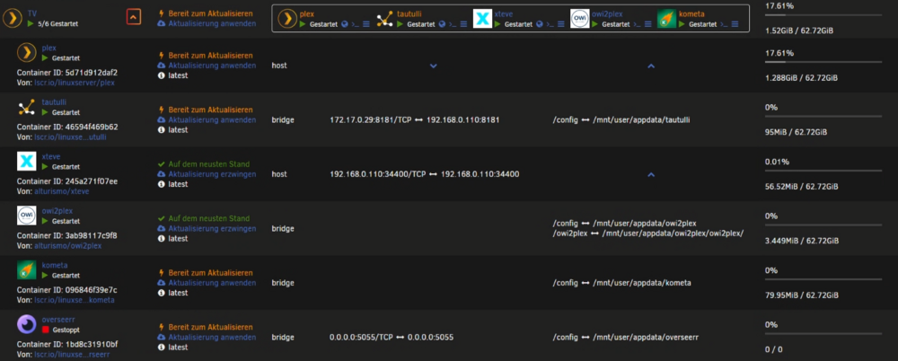Click Aktualisierung erzwingen for xteve
The width and height of the screenshot is (898, 361).
pyautogui.click(x=212, y=174)
